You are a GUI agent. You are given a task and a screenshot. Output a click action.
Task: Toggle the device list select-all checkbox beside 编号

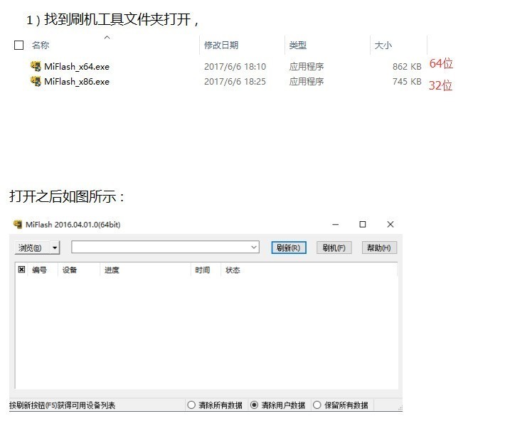point(21,270)
